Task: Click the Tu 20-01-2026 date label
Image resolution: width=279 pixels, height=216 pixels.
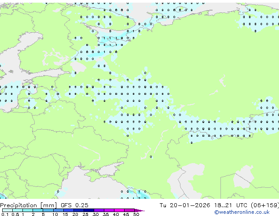Action: tap(185, 205)
